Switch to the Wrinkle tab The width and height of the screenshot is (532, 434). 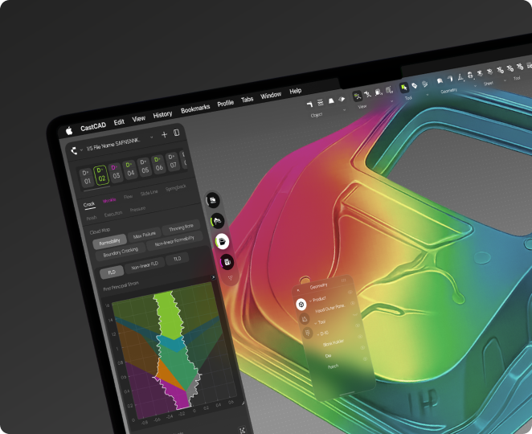click(108, 202)
